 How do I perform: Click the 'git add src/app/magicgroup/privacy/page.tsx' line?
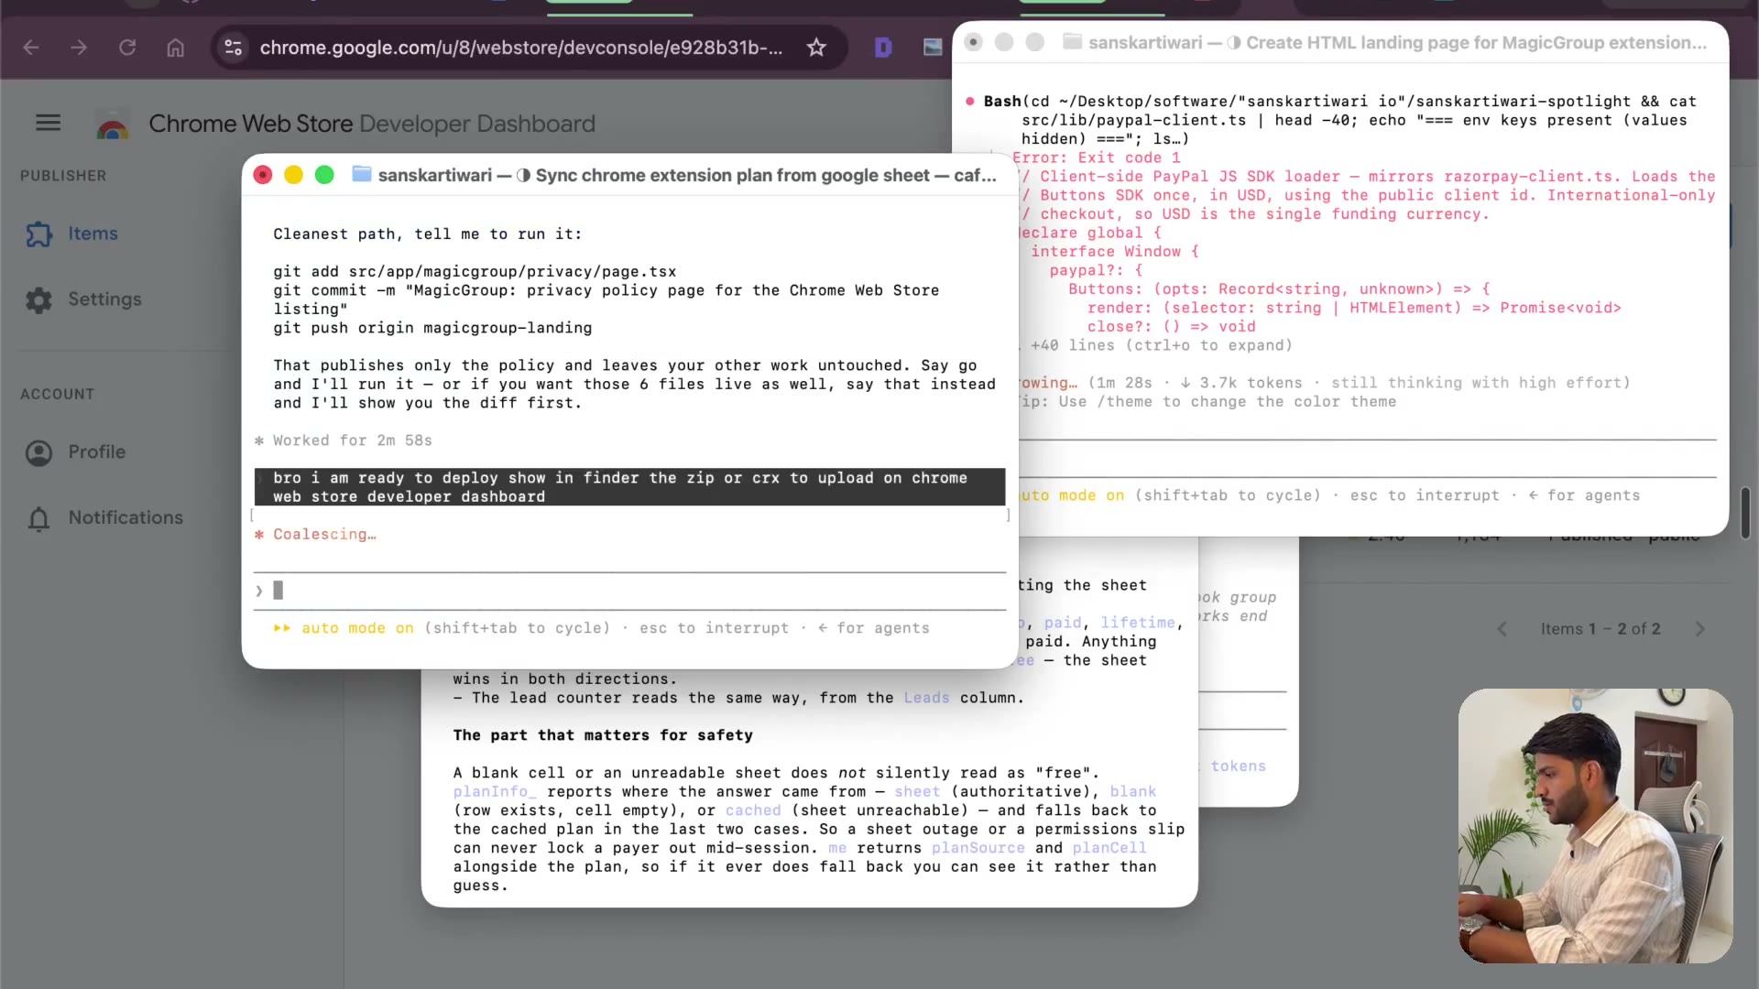tap(475, 272)
